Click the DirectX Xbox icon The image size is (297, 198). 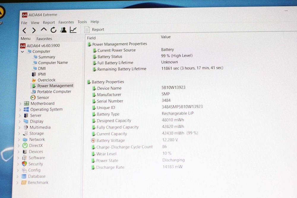coord(25,145)
